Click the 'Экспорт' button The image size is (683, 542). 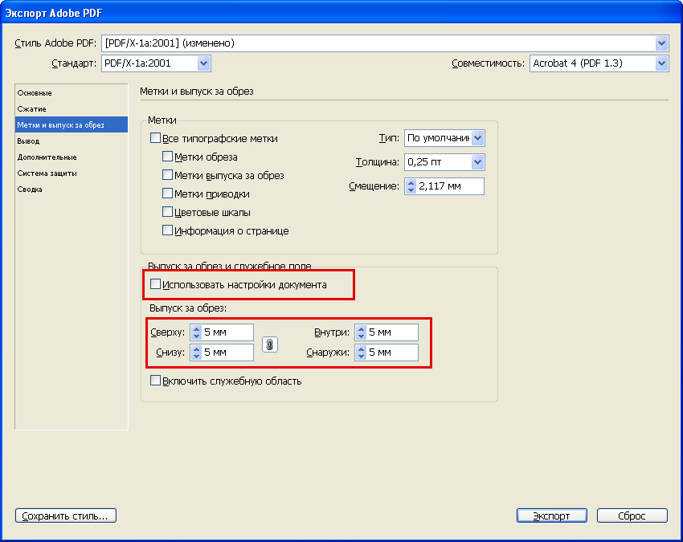tap(551, 516)
